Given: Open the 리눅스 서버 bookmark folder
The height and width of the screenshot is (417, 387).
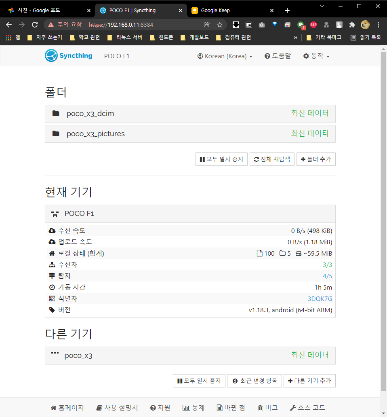Looking at the screenshot, I should (124, 38).
